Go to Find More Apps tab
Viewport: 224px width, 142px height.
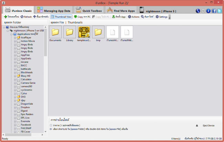(x=121, y=10)
